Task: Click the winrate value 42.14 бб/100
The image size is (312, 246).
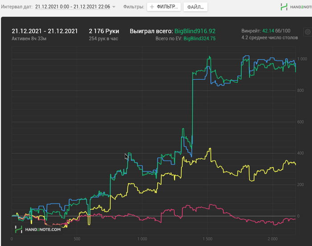Action: coord(276,31)
